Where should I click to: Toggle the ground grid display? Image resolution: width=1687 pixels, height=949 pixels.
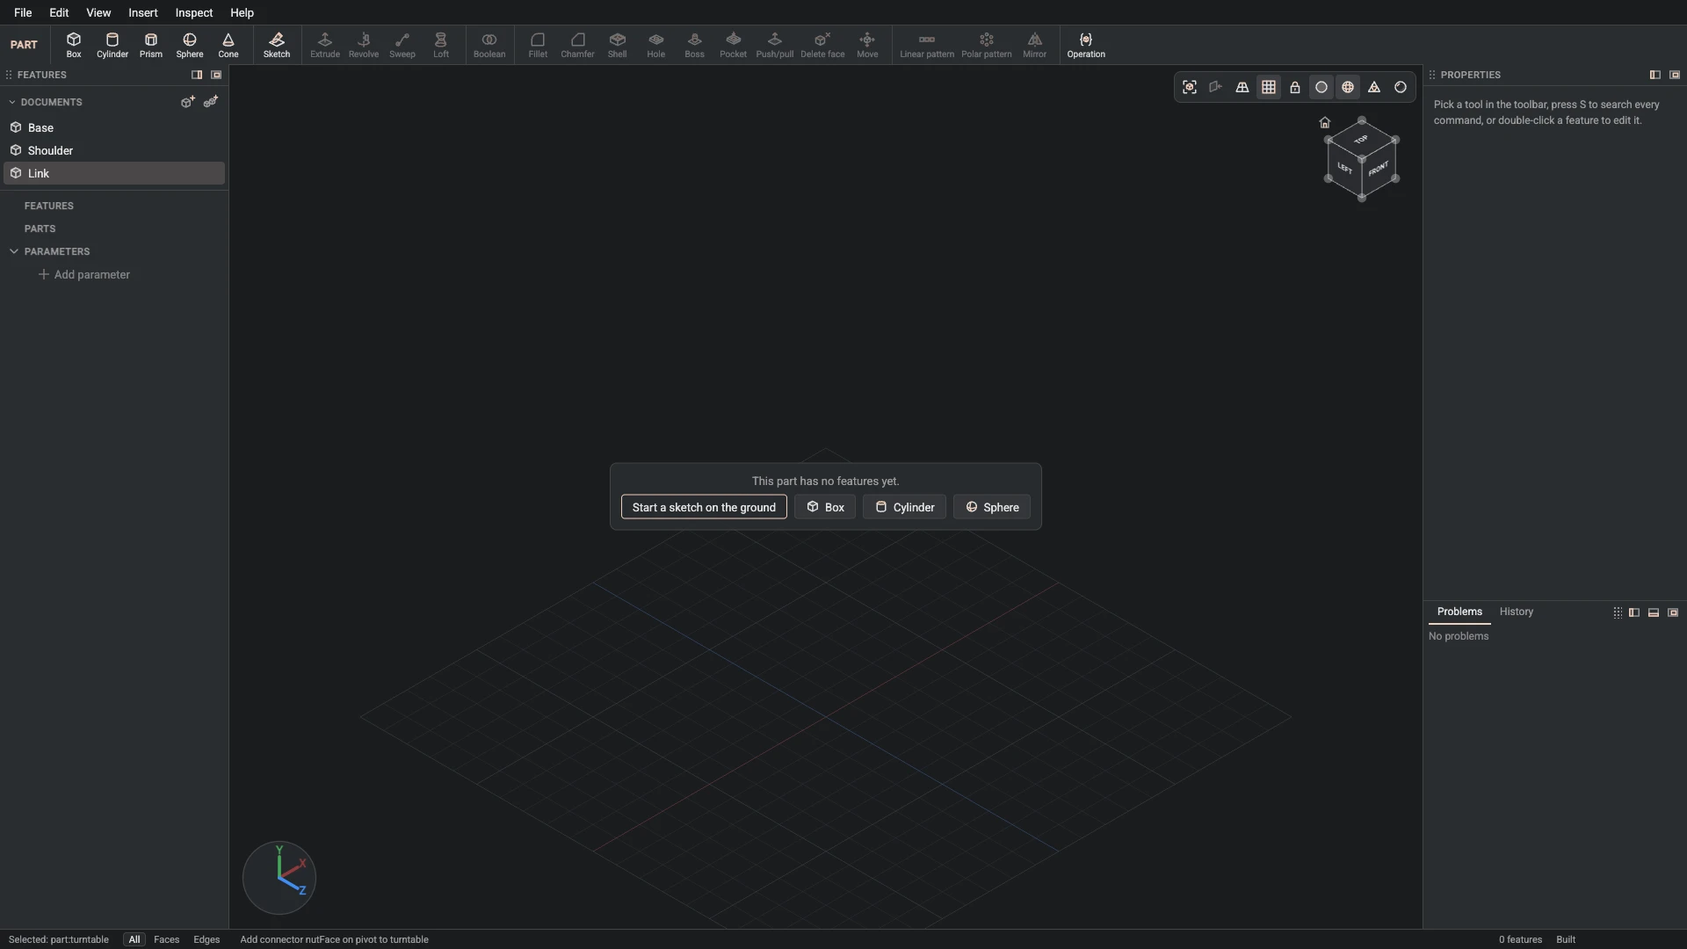[1269, 87]
